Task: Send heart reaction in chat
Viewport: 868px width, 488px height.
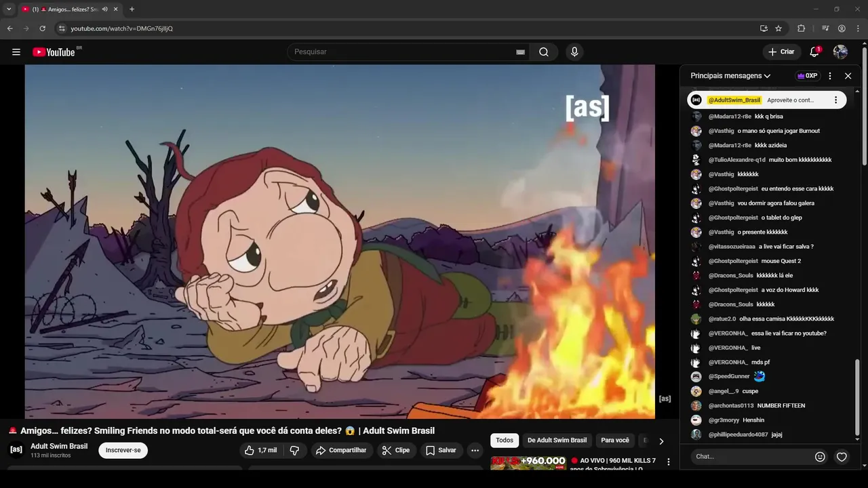Action: [842, 457]
